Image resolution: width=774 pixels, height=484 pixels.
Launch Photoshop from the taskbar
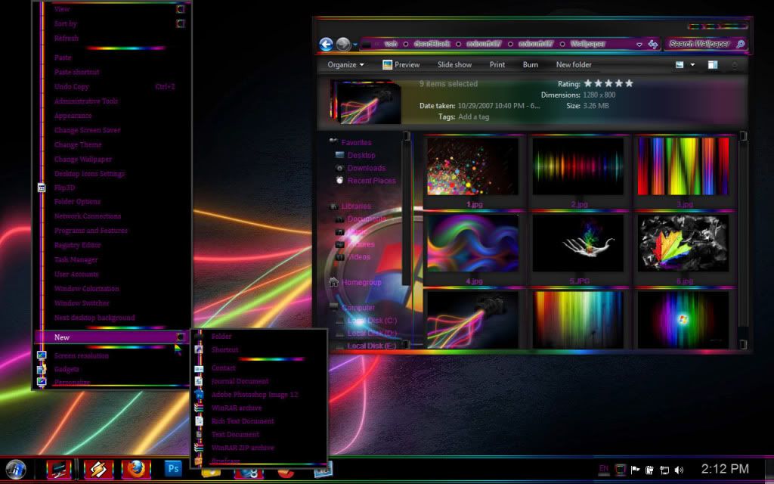click(173, 469)
